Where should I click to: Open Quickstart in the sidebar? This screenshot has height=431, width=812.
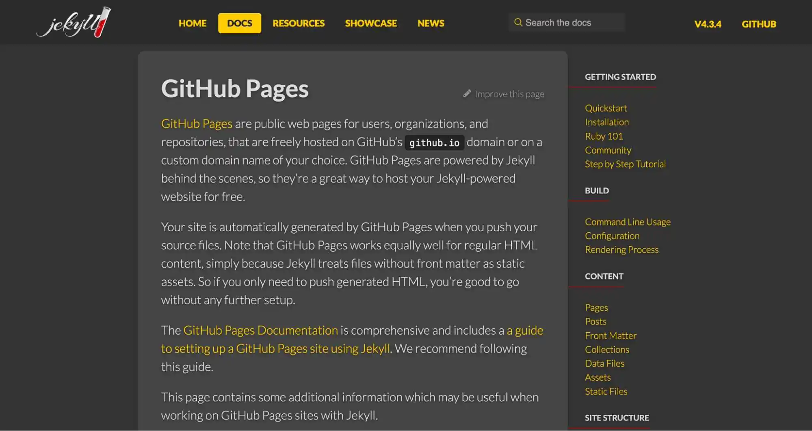(x=606, y=108)
